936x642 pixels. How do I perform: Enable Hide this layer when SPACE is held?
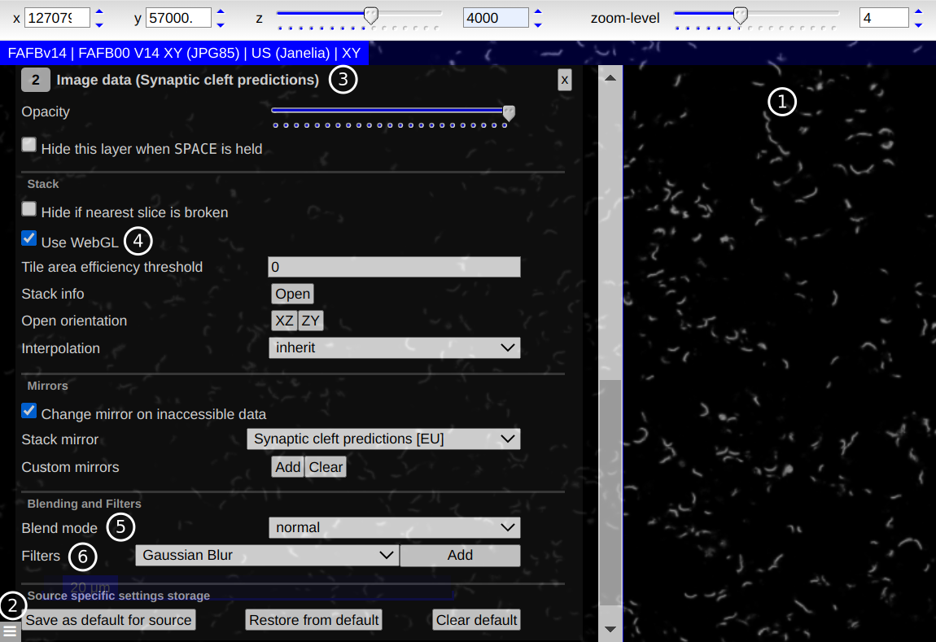(x=29, y=145)
